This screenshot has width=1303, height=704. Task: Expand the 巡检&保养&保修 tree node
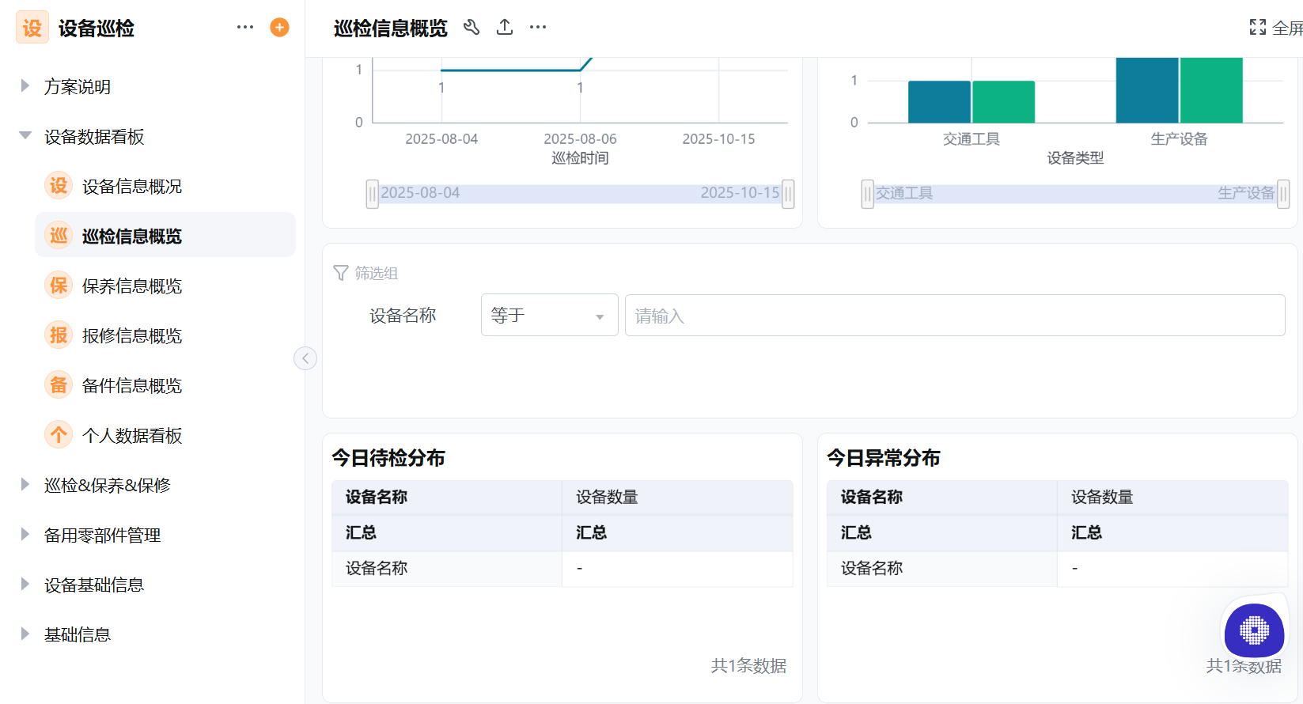point(25,485)
